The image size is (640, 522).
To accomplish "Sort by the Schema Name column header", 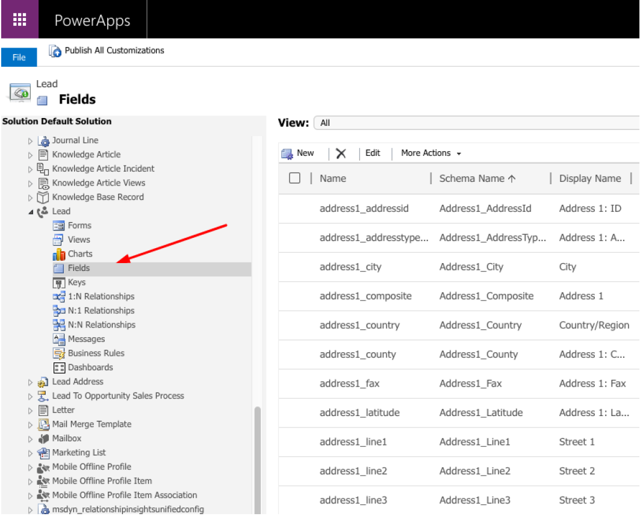I will point(477,178).
